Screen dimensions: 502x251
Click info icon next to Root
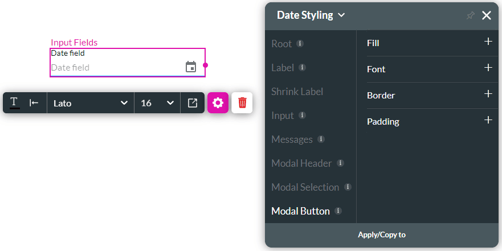[300, 44]
